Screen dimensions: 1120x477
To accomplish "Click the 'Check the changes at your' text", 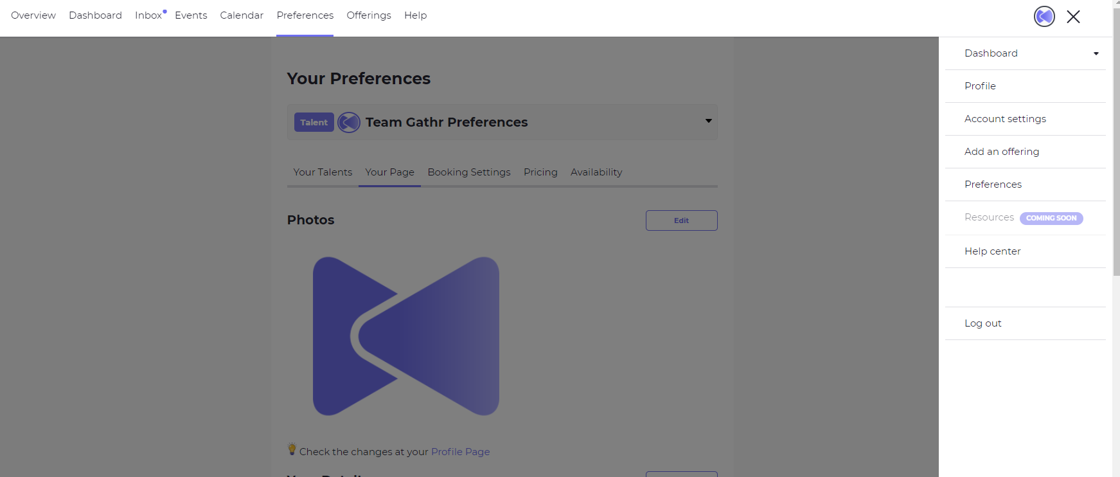I will (x=364, y=452).
